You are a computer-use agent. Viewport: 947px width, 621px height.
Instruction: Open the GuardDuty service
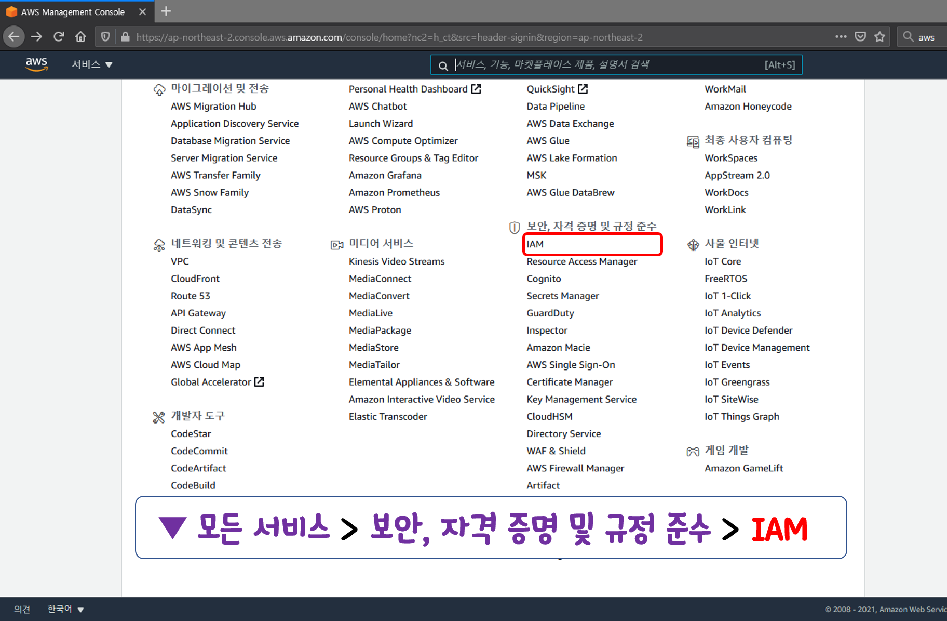[550, 313]
